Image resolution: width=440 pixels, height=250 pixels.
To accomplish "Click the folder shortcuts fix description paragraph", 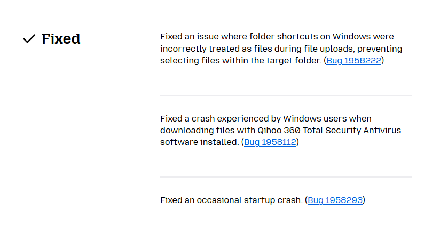I will pyautogui.click(x=281, y=49).
